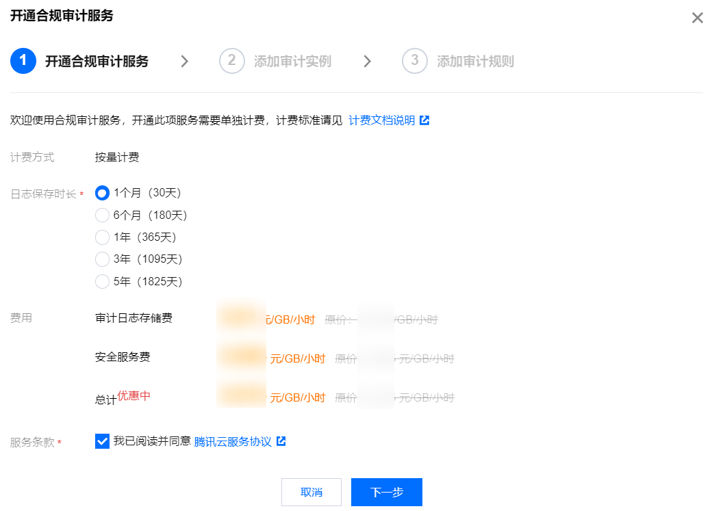Screen dimensions: 712x511
Task: Select 3年 (1095天) log retention
Action: 102,259
